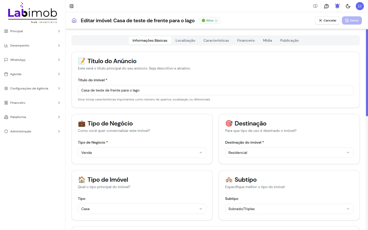
Task: Expand the sidebar Financeiro chevron
Action: [x=59, y=103]
